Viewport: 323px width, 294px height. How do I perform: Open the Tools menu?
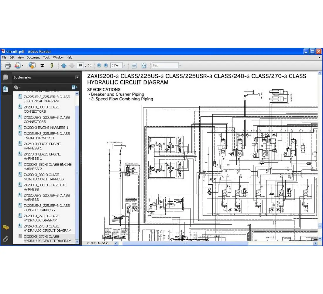[46, 58]
